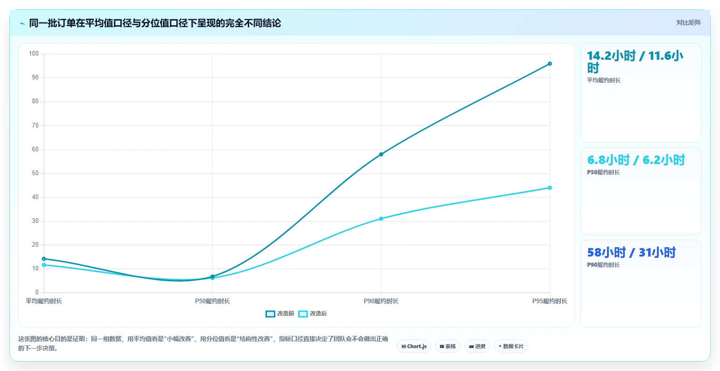Click the 对比矩阵 label in header
720x371 pixels.
[x=689, y=22]
